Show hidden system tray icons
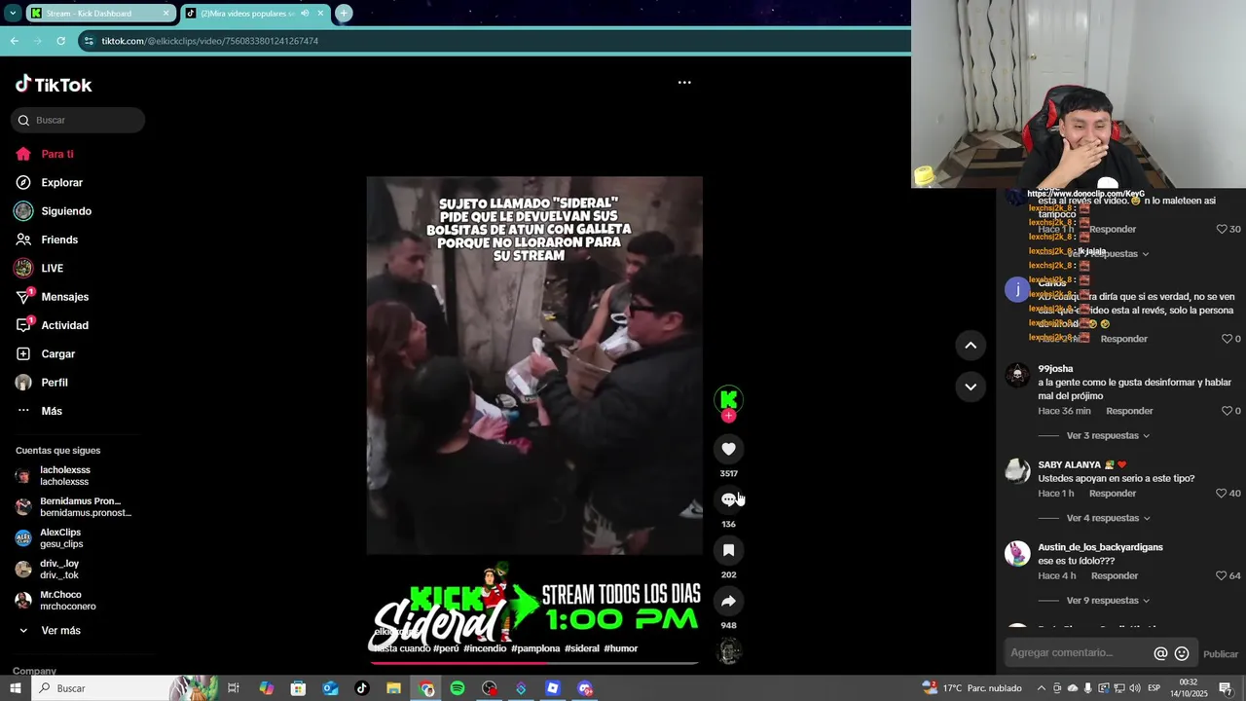This screenshot has height=701, width=1246. (x=1043, y=688)
